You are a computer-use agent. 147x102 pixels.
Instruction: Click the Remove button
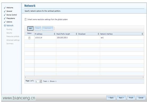click(48, 28)
